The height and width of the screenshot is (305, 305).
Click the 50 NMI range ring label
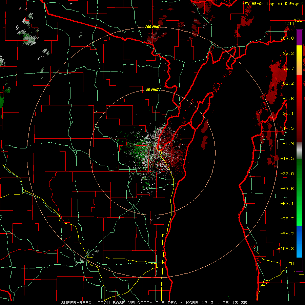152,89
